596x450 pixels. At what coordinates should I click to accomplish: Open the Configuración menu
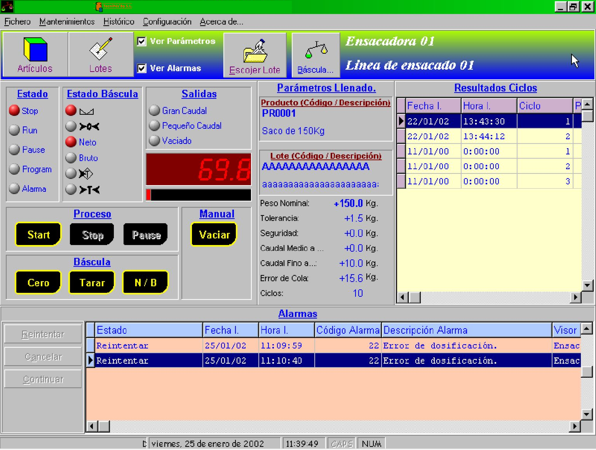coord(167,22)
